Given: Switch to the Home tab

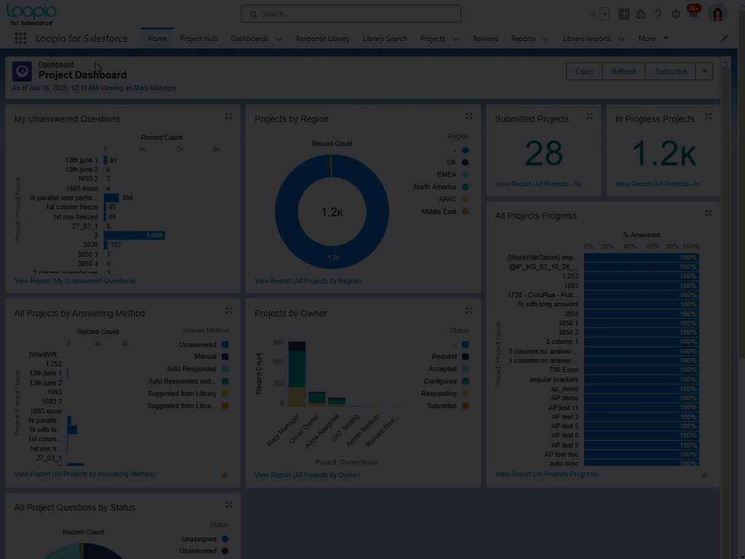Looking at the screenshot, I should [x=157, y=39].
